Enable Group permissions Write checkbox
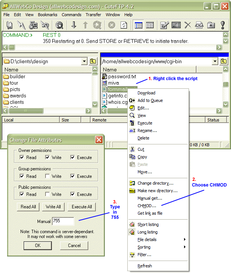 (47, 176)
